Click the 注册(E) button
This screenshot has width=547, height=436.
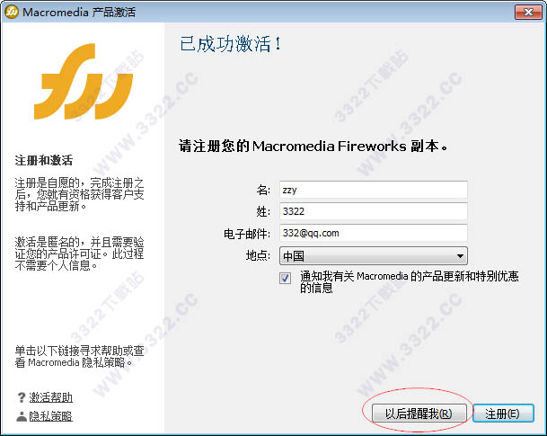tap(503, 414)
